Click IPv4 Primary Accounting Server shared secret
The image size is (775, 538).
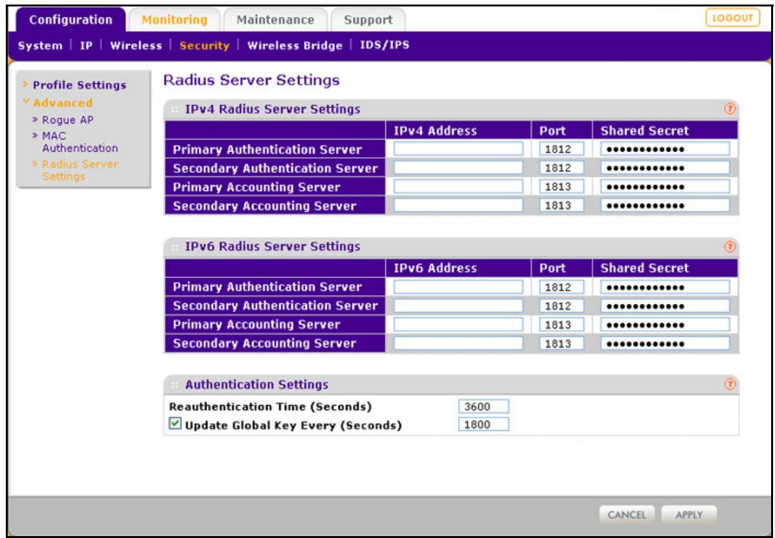[665, 187]
